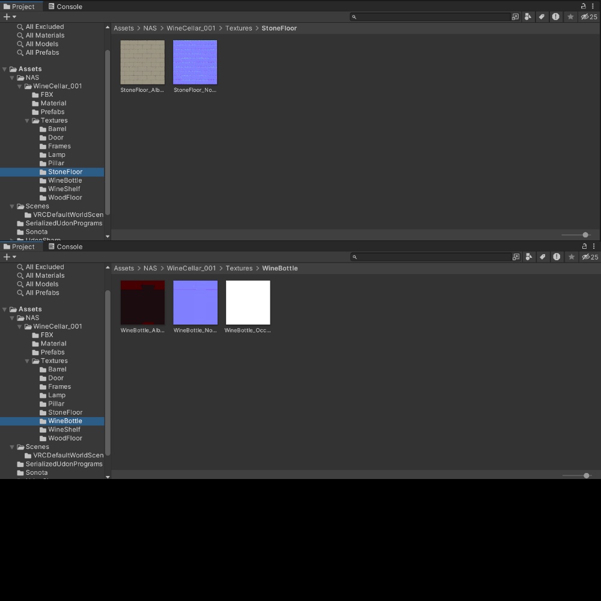Select All Models saved search in lower panel
Image resolution: width=601 pixels, height=601 pixels.
(x=42, y=284)
